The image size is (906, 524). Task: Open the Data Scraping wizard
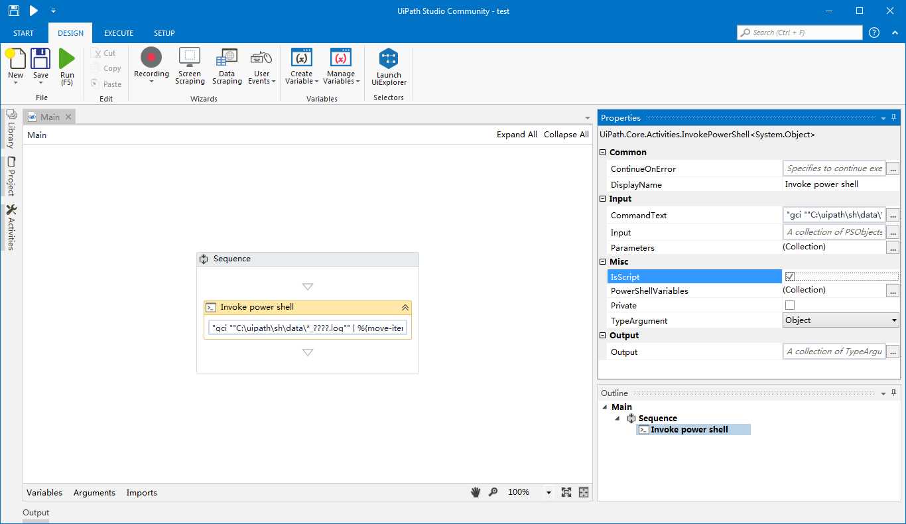(227, 66)
